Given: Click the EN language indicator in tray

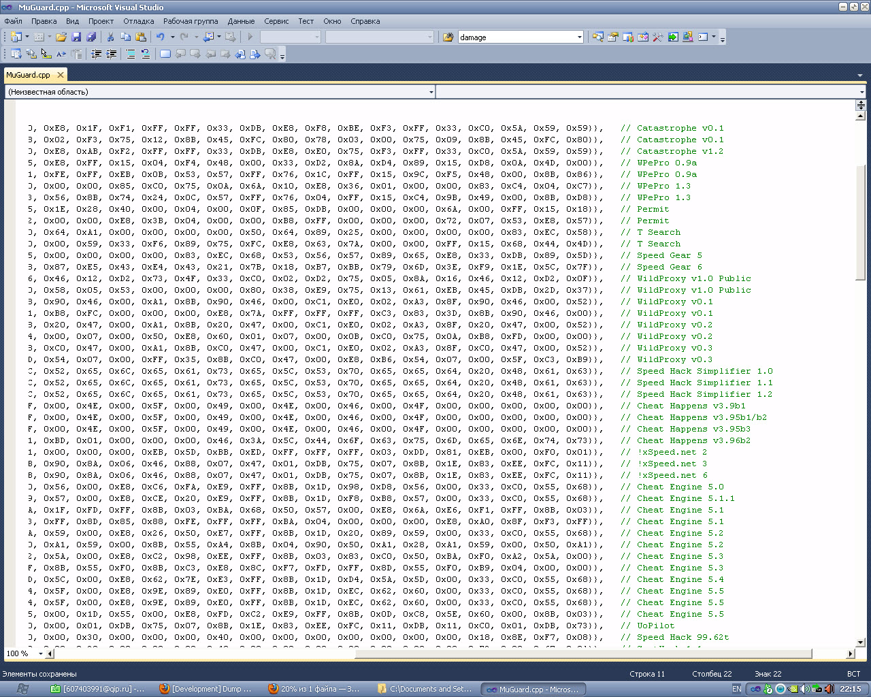Looking at the screenshot, I should click(x=737, y=689).
